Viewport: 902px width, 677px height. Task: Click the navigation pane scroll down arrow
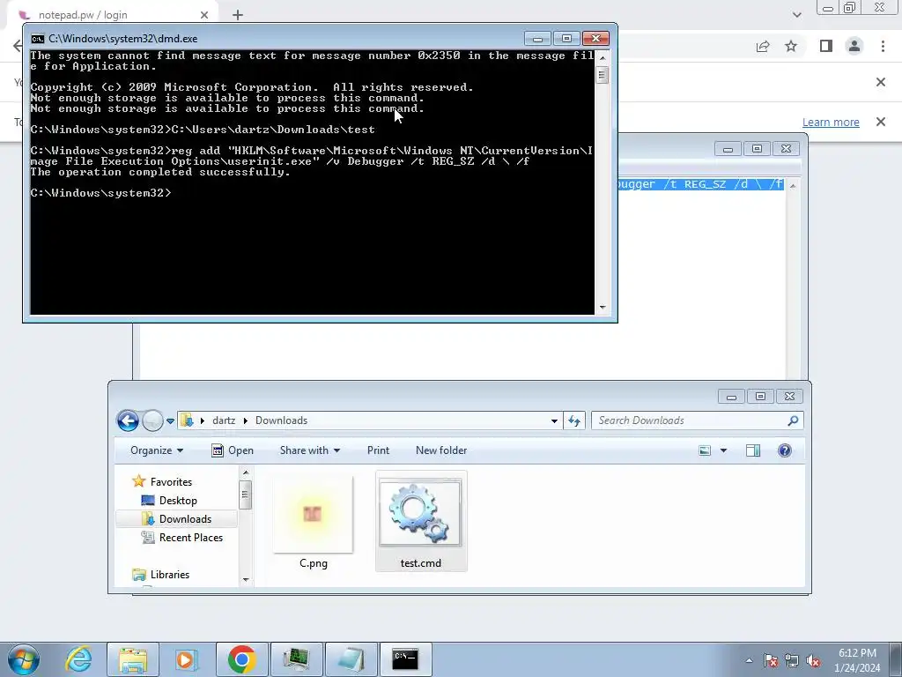coord(246,580)
